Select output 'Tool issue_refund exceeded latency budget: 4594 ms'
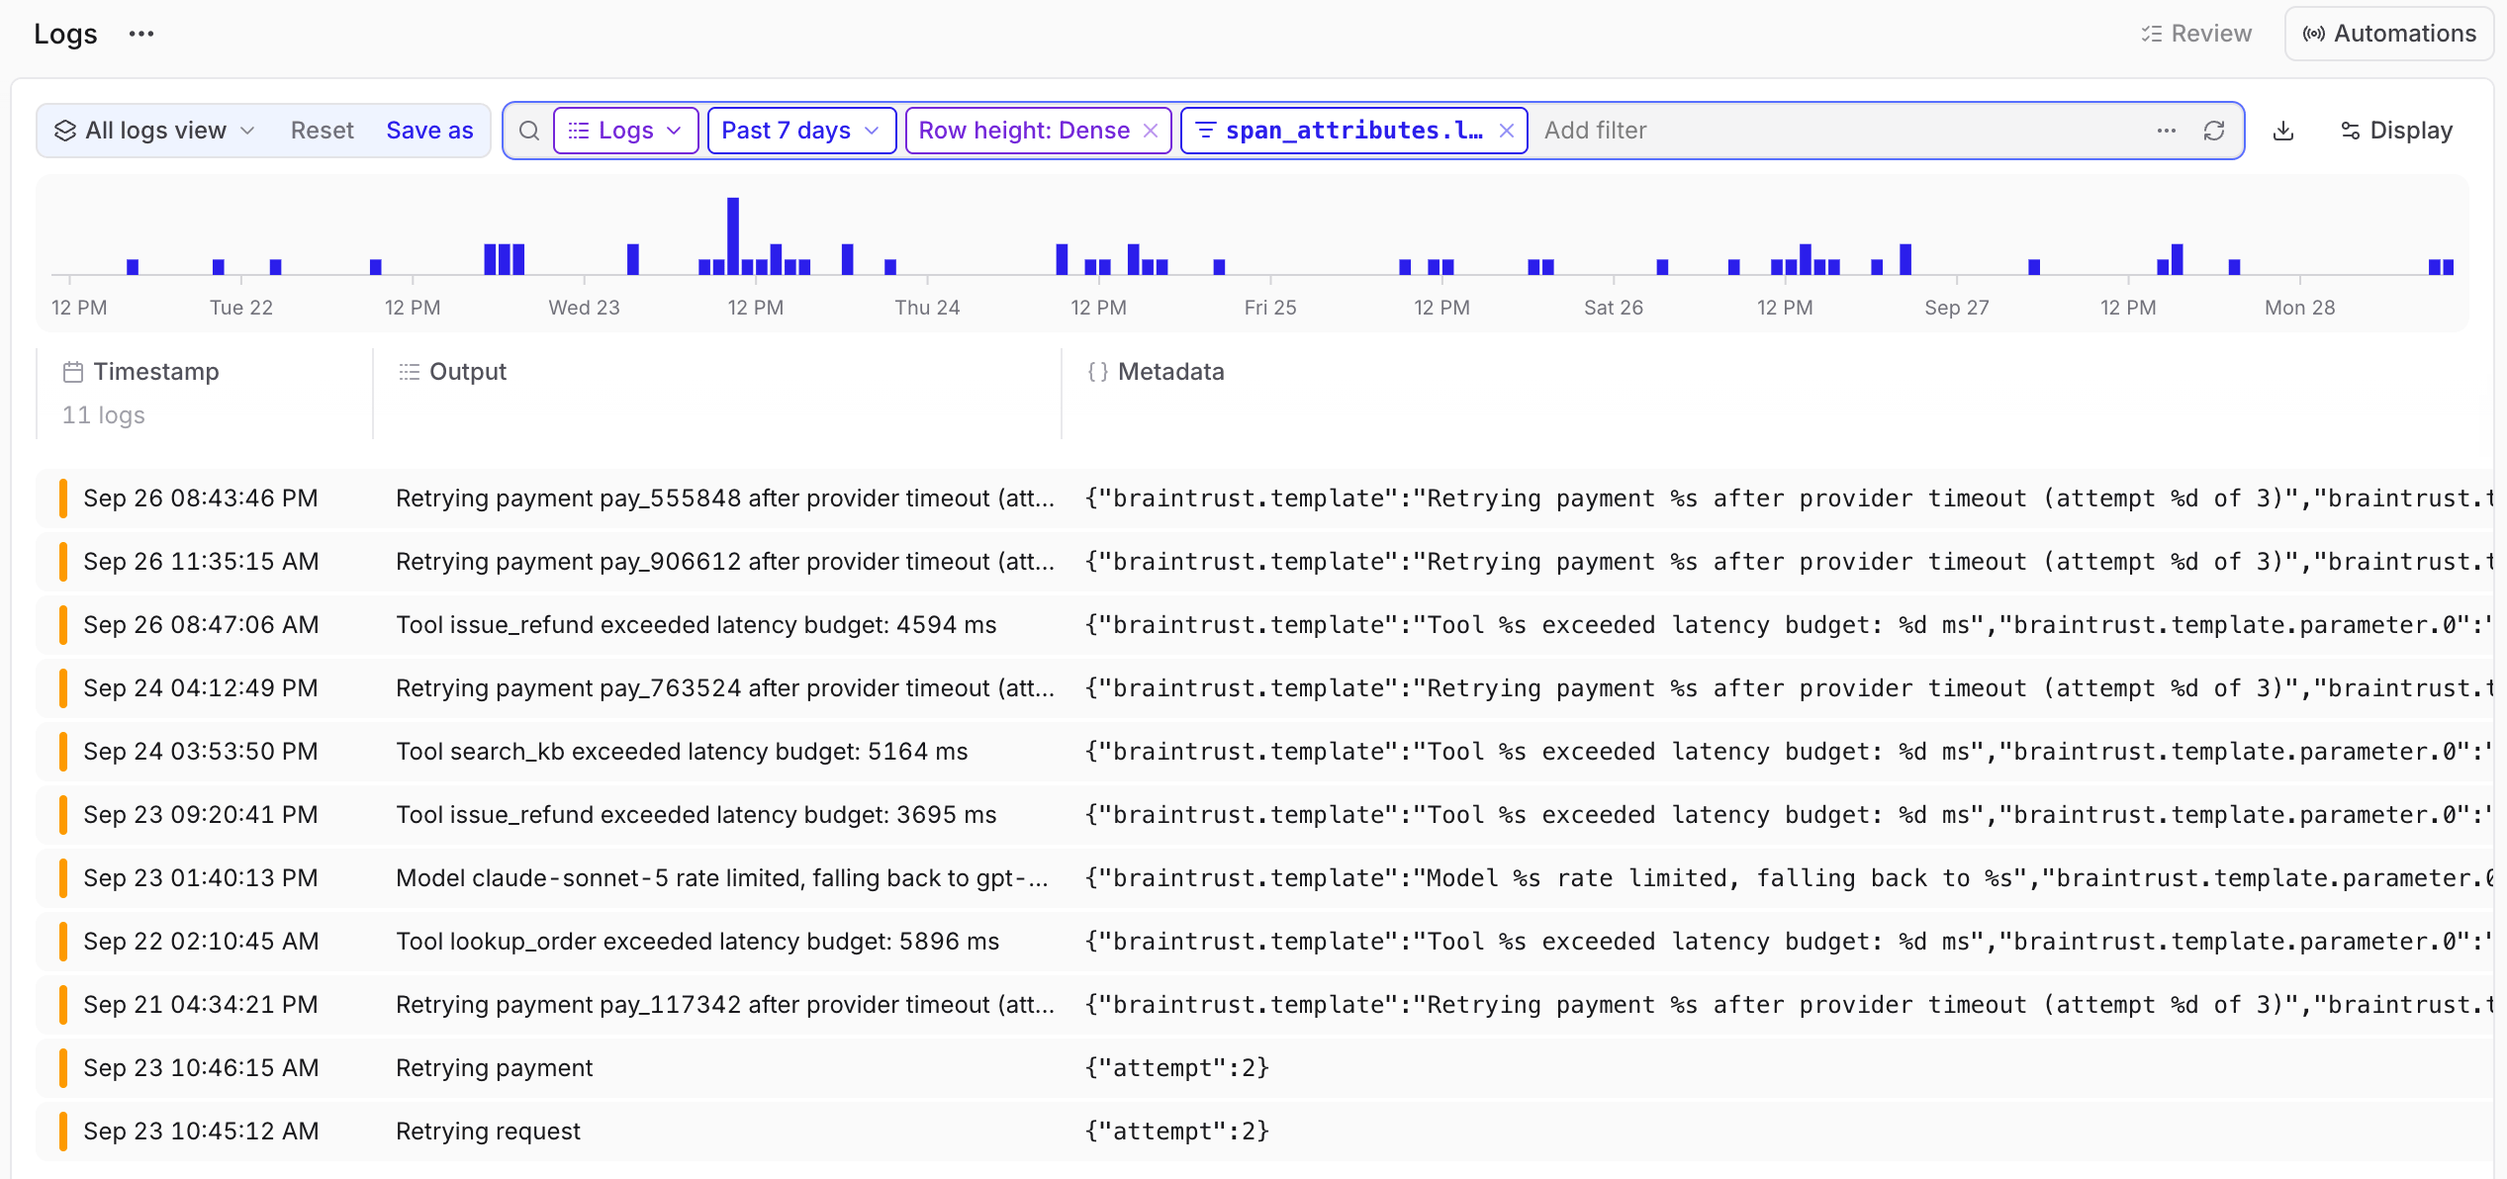 (x=696, y=625)
